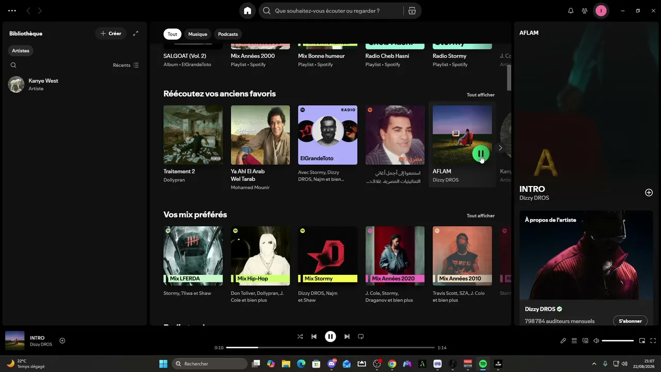Enter full screen mode
661x372 pixels.
pyautogui.click(x=653, y=341)
